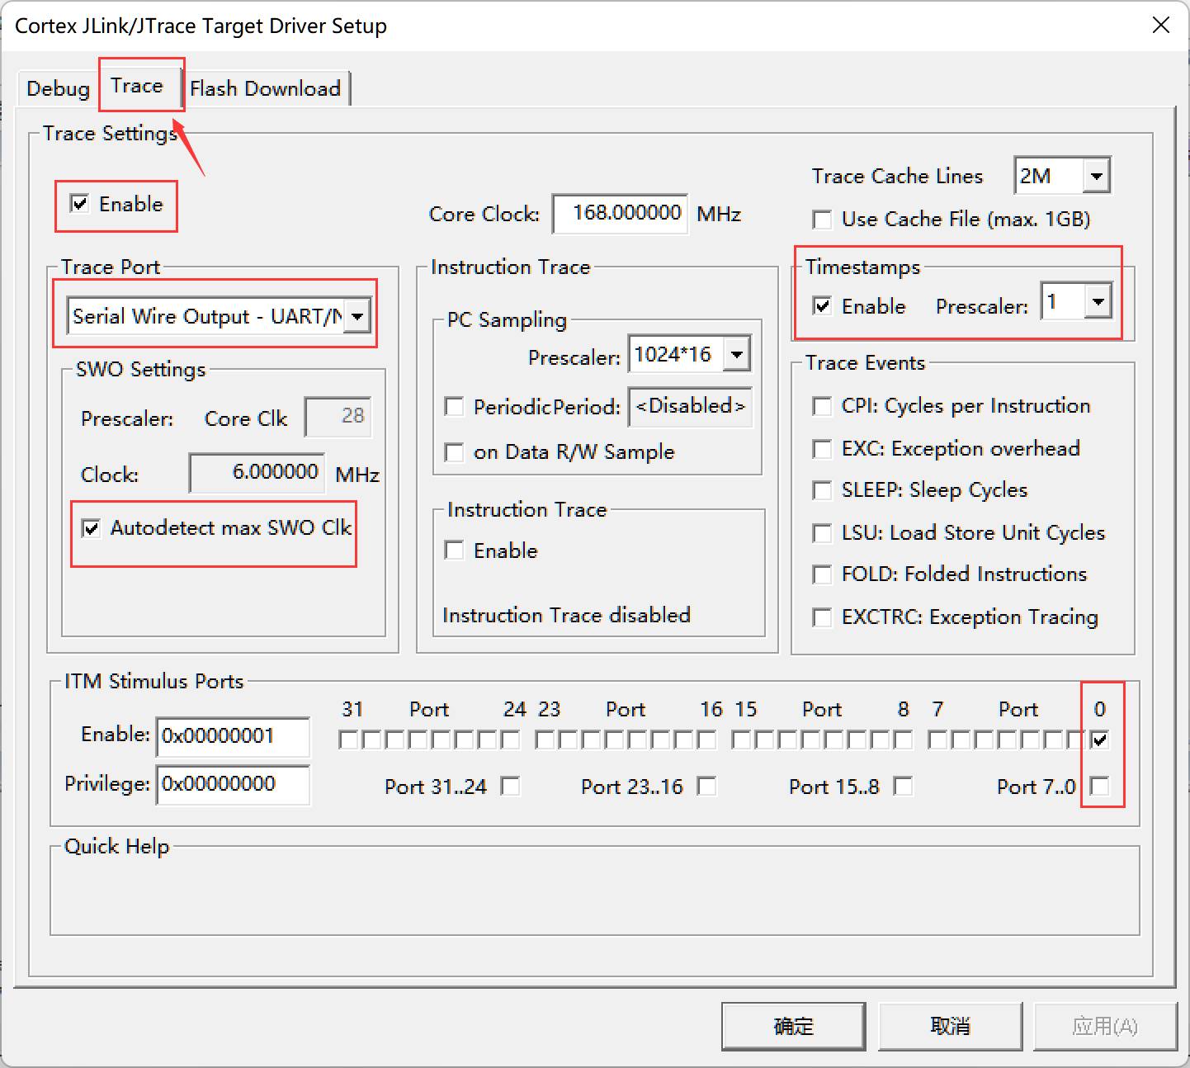Screen dimensions: 1190x1068
Task: Click the ITM Privilege hex field
Action: point(234,784)
